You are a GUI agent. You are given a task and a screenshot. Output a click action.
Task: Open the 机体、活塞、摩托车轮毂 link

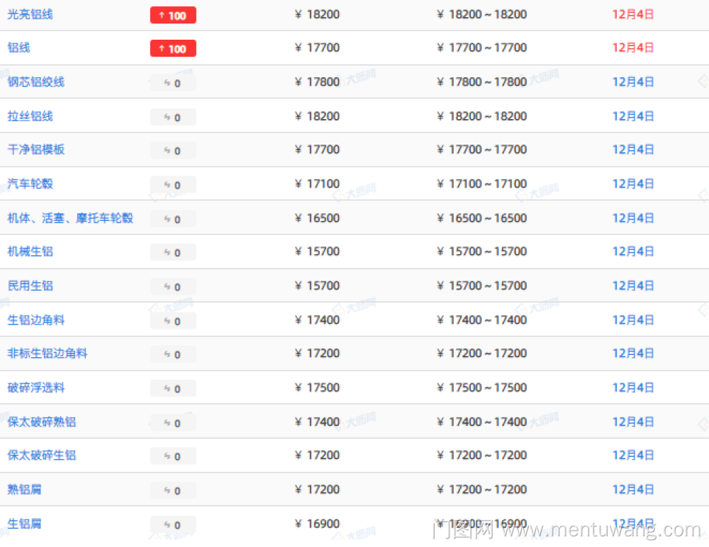(x=70, y=218)
